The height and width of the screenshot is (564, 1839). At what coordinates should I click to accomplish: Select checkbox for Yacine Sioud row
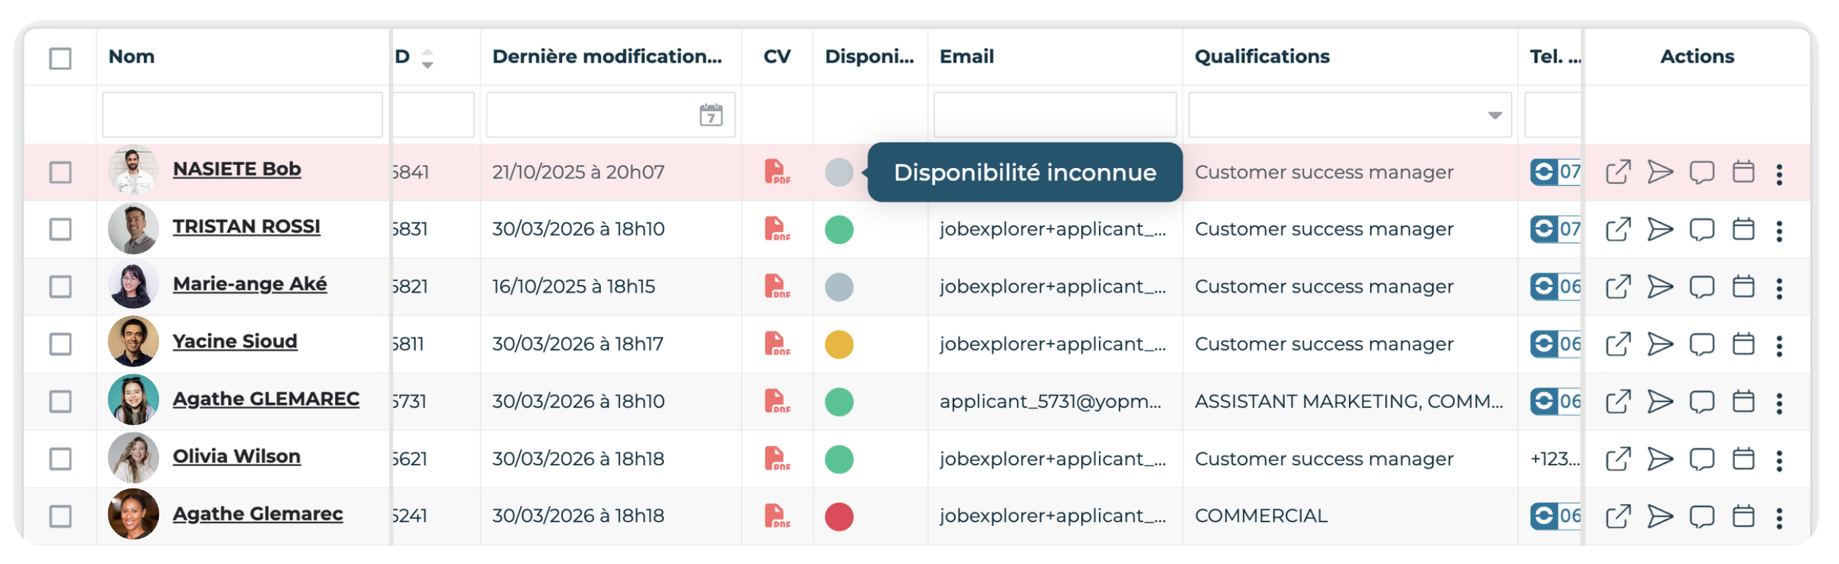pos(60,344)
